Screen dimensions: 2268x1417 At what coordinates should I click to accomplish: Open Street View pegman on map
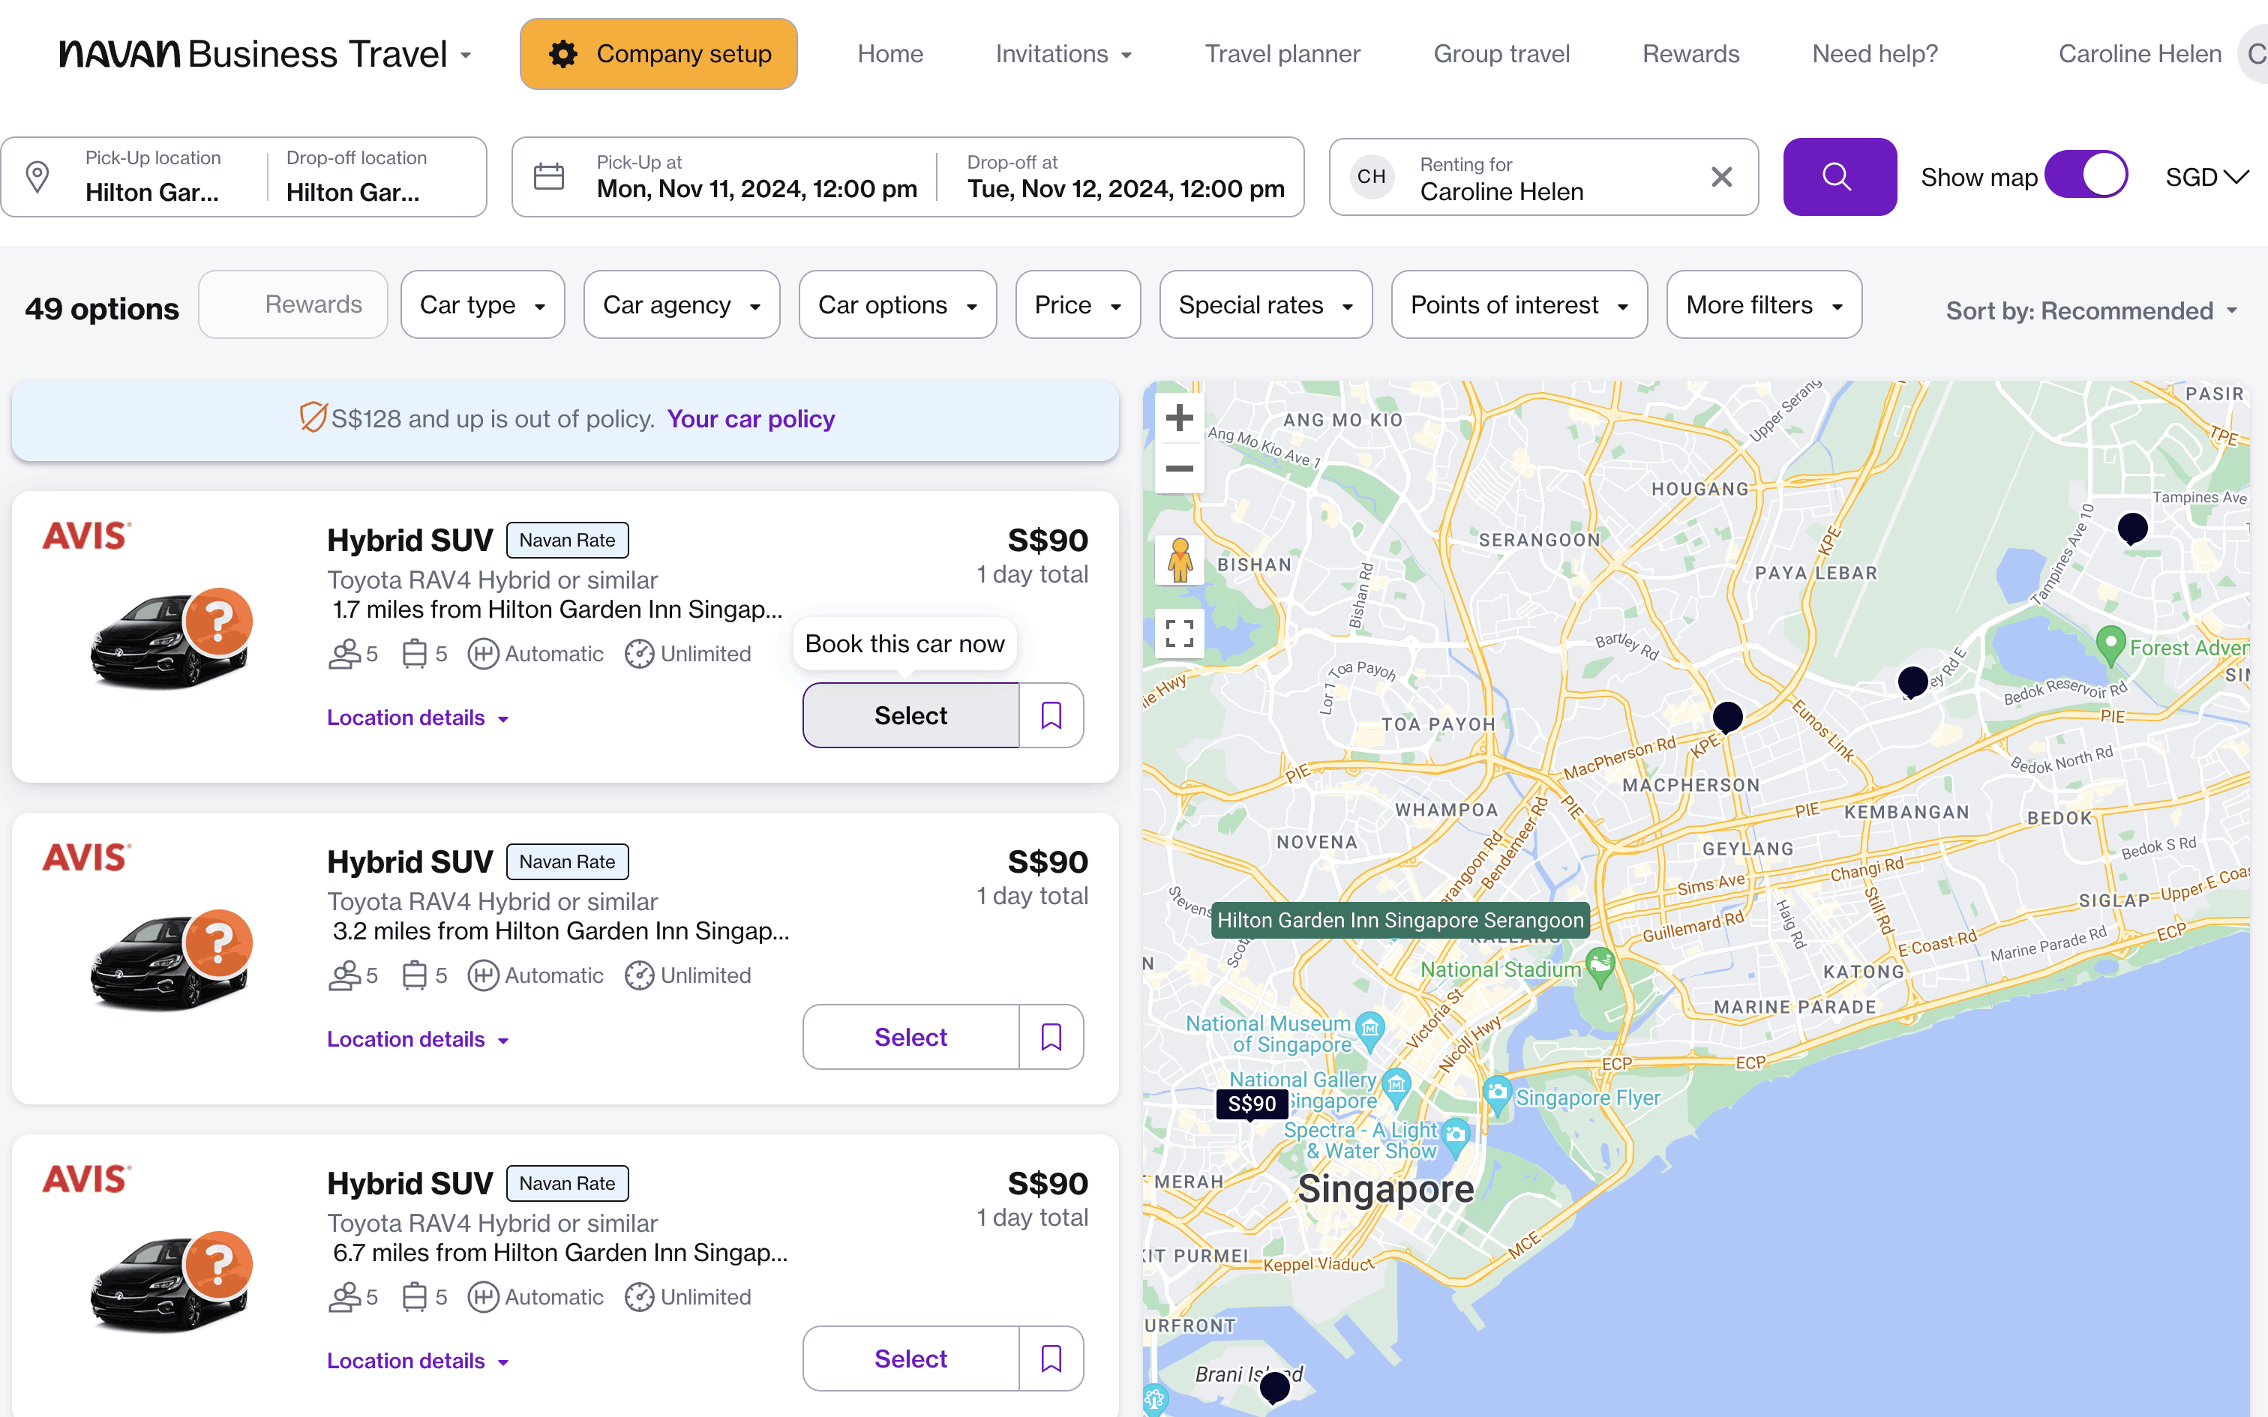[1179, 562]
